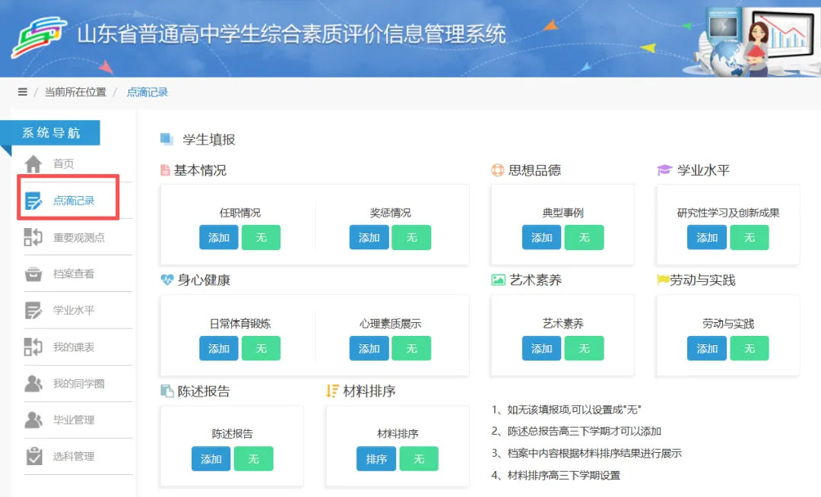Click the 系统导航 sidebar header

coord(50,133)
